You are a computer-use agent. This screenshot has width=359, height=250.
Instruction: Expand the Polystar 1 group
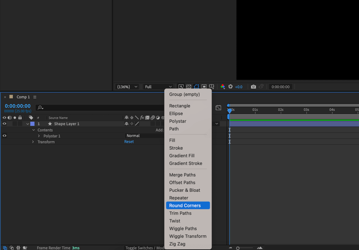39,136
